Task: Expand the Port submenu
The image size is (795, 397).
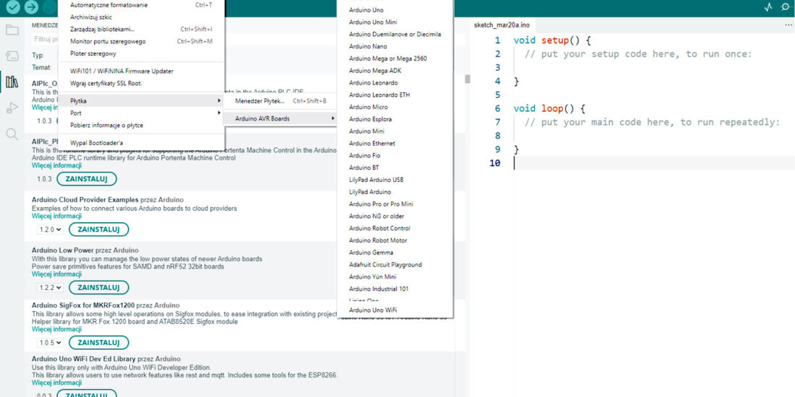Action: click(141, 113)
